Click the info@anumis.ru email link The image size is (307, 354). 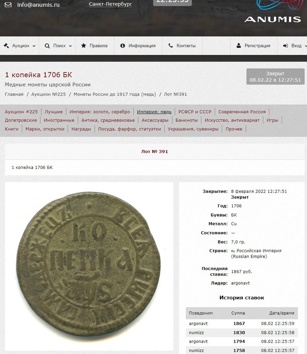38,4
